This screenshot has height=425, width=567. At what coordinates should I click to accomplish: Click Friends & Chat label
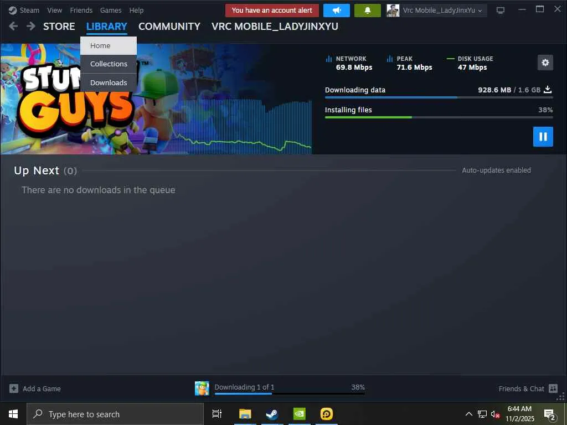521,388
